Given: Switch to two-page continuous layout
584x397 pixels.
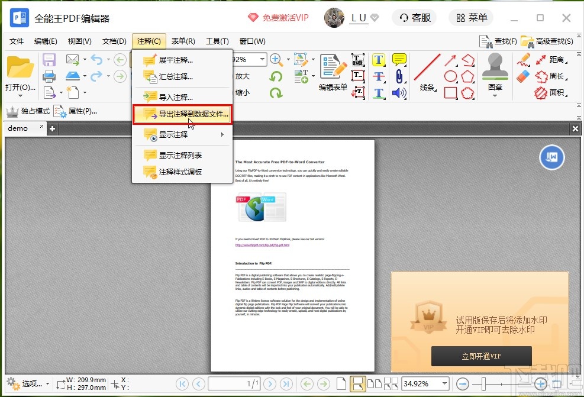Looking at the screenshot, I should [x=391, y=383].
